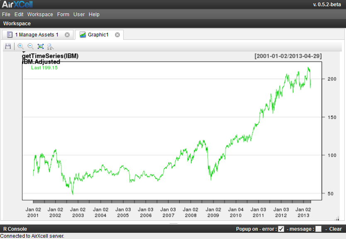346x239 pixels.
Task: Zoom out of the chart
Action: [30, 46]
